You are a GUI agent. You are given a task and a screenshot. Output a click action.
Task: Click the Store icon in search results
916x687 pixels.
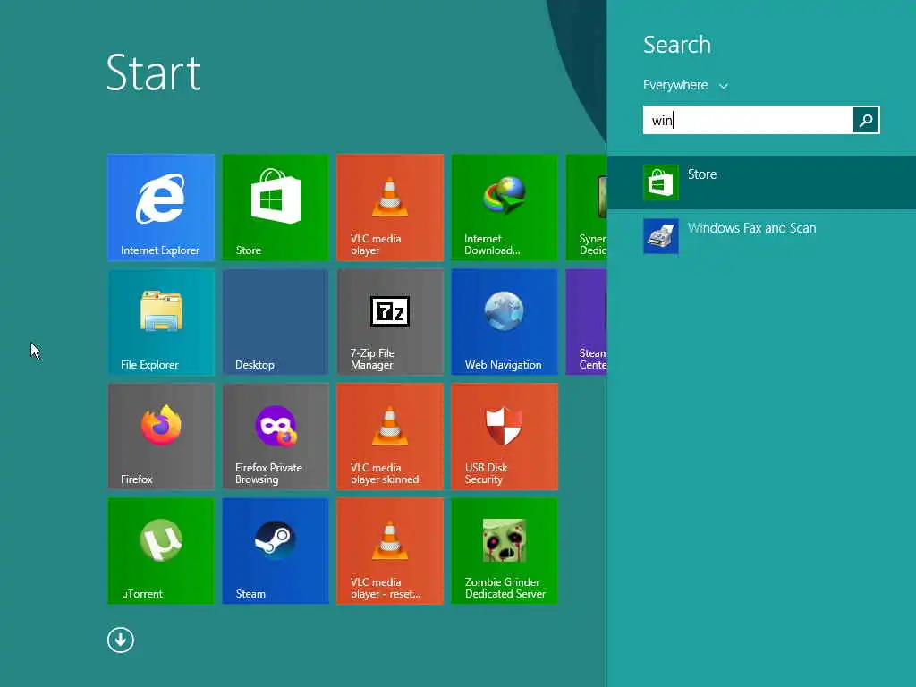point(661,182)
